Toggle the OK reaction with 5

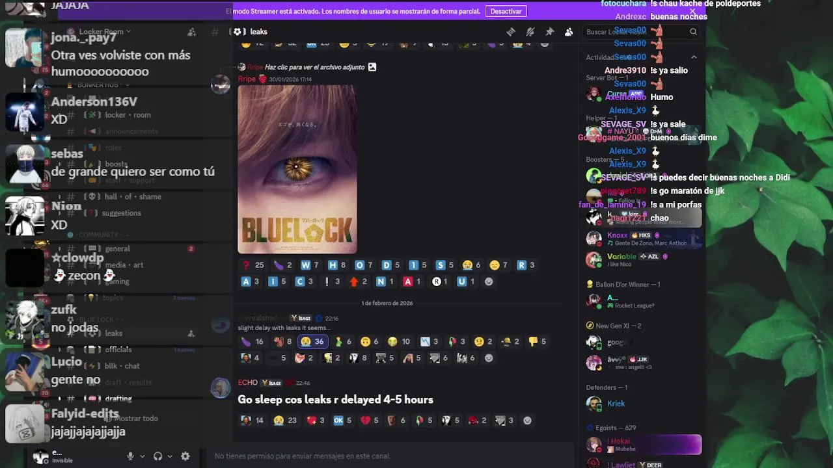(x=342, y=421)
